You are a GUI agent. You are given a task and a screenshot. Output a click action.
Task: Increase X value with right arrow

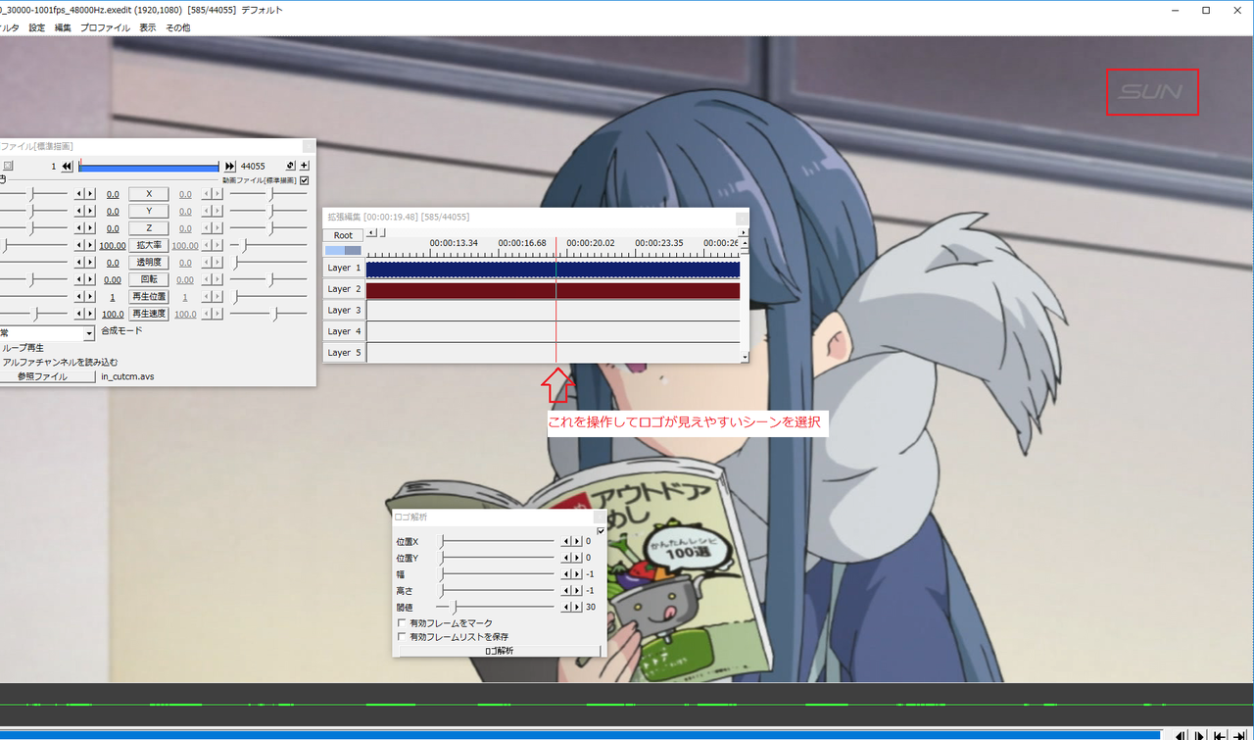(x=90, y=194)
